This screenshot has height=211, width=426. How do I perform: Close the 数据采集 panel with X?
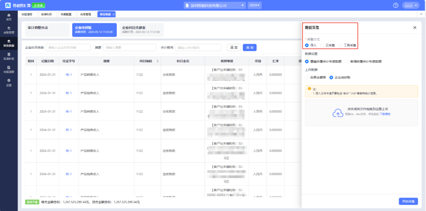click(x=415, y=28)
